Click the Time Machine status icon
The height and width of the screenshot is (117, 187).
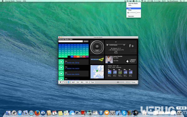137,1
